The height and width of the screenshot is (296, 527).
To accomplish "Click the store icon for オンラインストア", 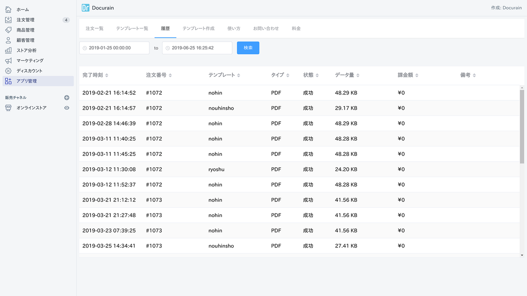I will [8, 108].
